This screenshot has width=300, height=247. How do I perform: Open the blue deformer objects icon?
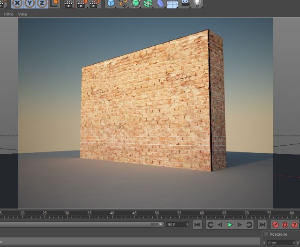[x=160, y=3]
